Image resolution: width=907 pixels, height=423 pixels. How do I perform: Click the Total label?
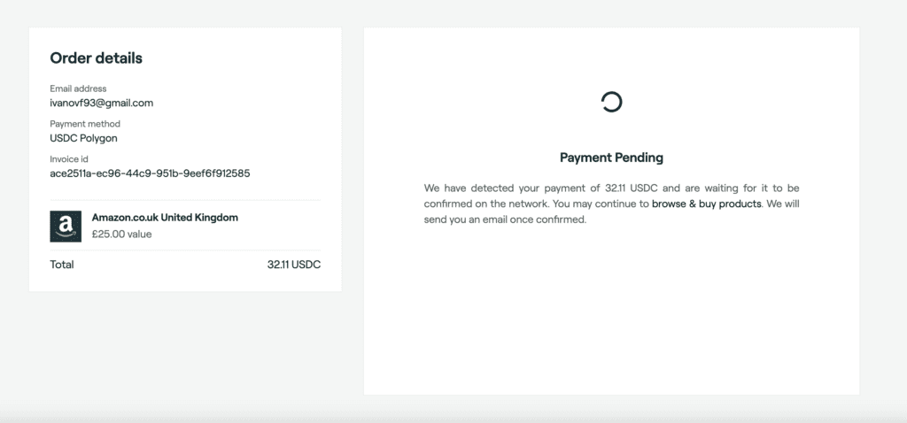point(62,265)
